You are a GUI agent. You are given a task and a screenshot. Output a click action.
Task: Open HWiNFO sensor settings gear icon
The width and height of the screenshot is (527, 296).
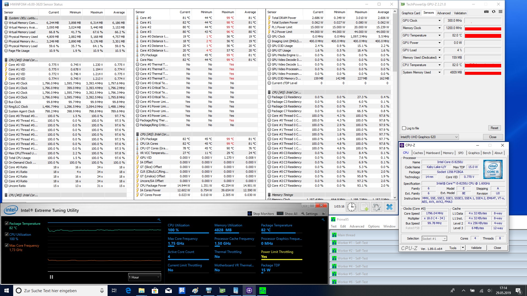(x=377, y=207)
